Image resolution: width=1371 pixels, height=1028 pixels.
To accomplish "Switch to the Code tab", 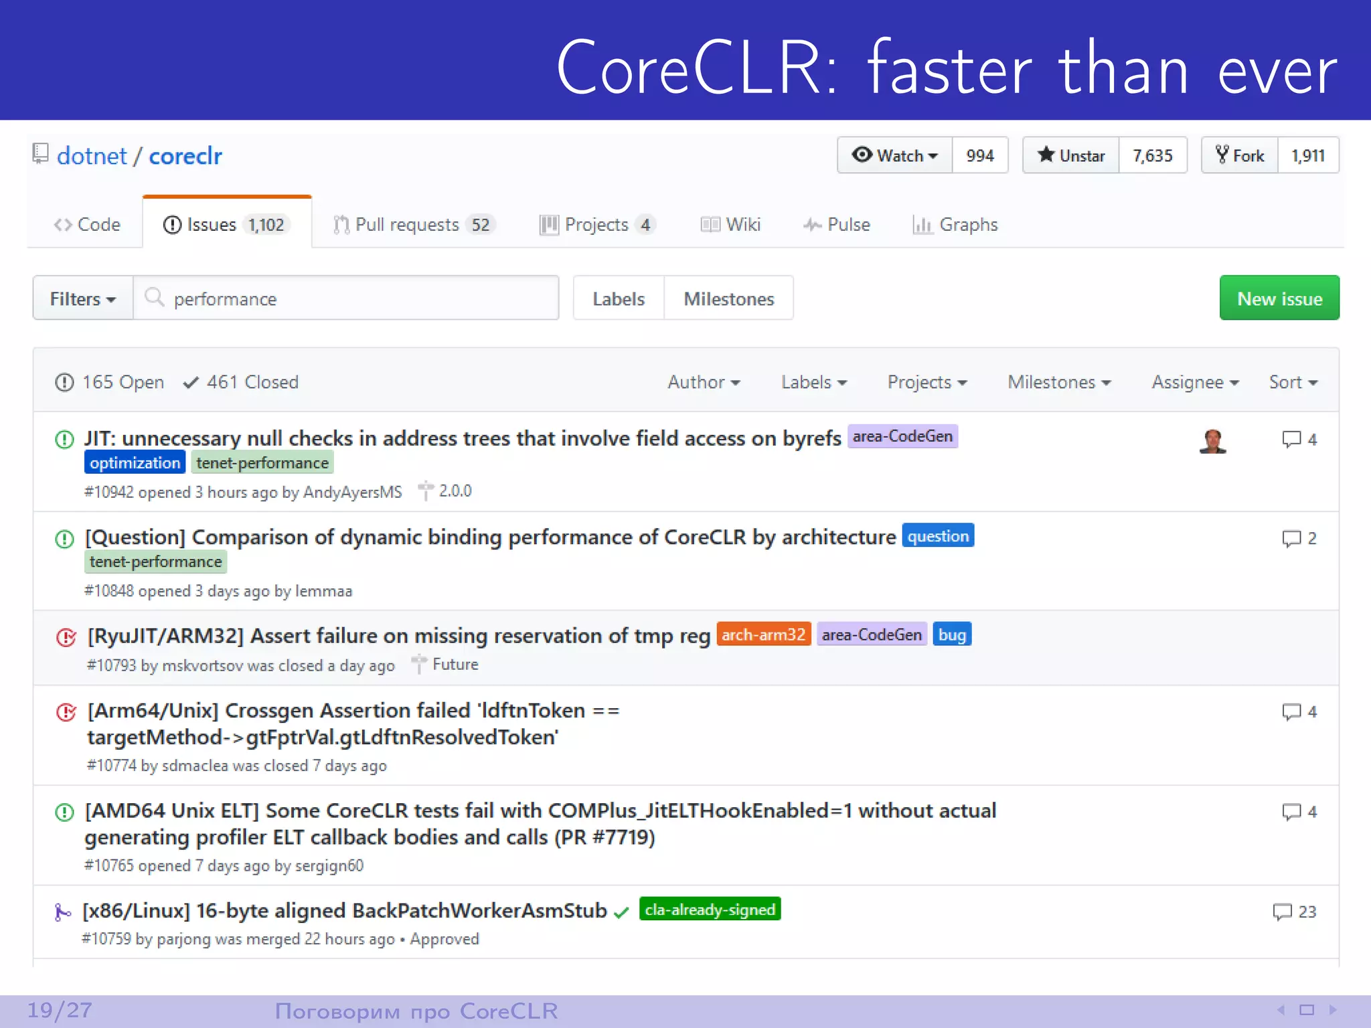I will click(x=87, y=225).
